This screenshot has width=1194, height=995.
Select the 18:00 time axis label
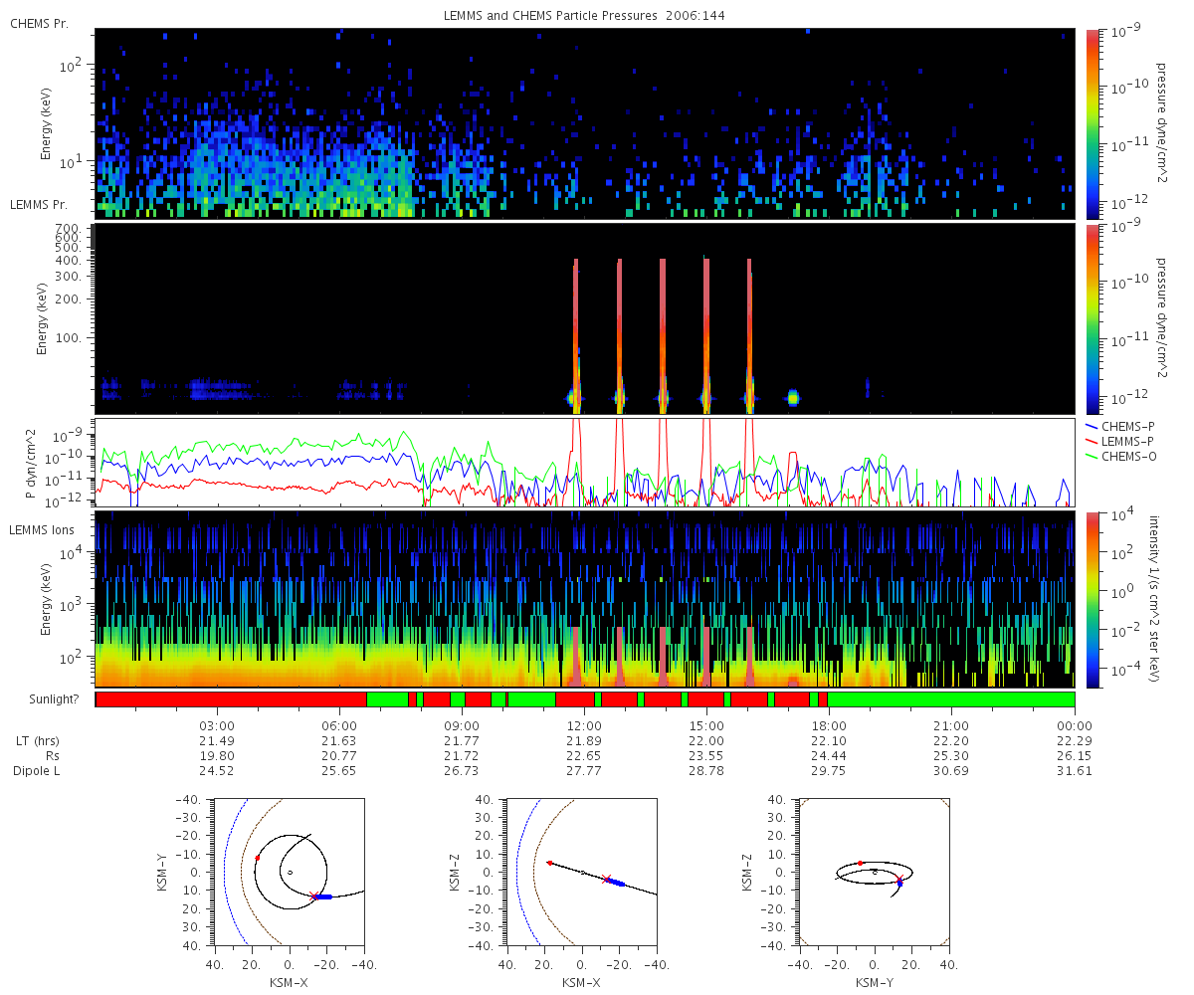[829, 725]
